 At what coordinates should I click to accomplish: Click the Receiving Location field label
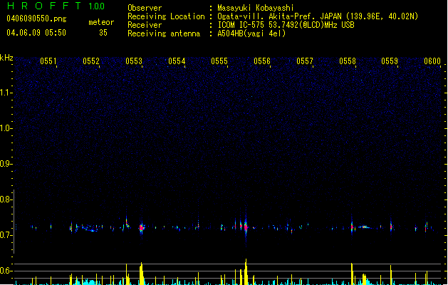(166, 16)
